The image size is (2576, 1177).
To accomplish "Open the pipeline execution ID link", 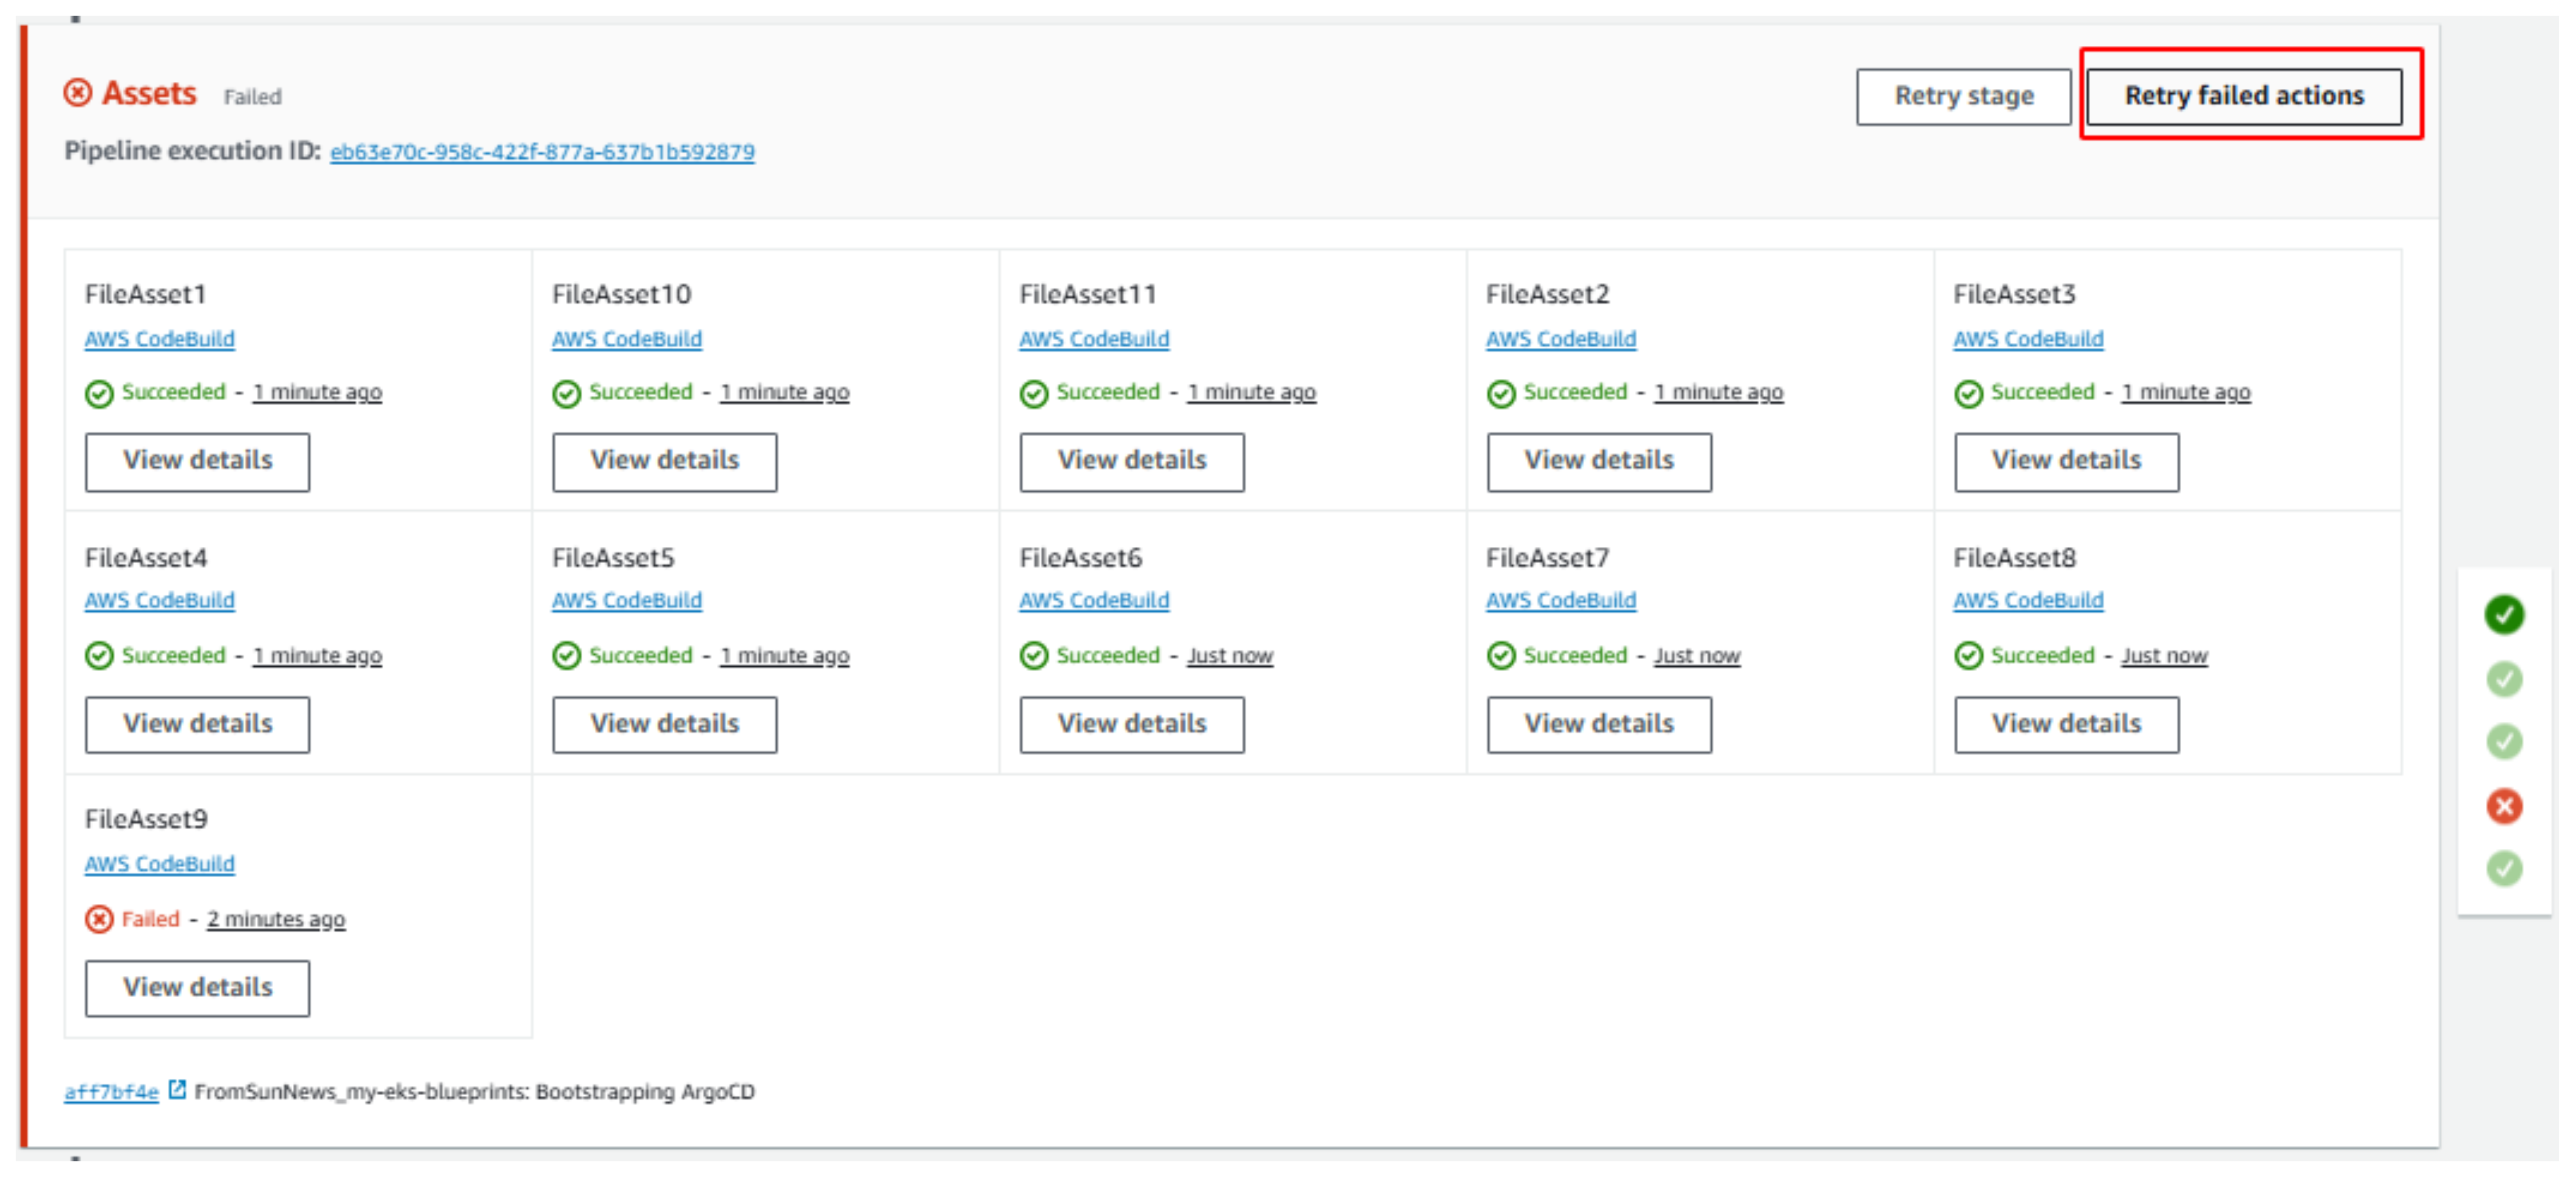I will 542,152.
